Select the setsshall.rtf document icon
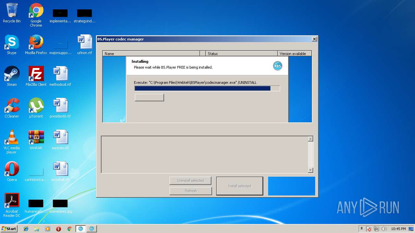This screenshot has width=415, height=233. pyautogui.click(x=60, y=172)
